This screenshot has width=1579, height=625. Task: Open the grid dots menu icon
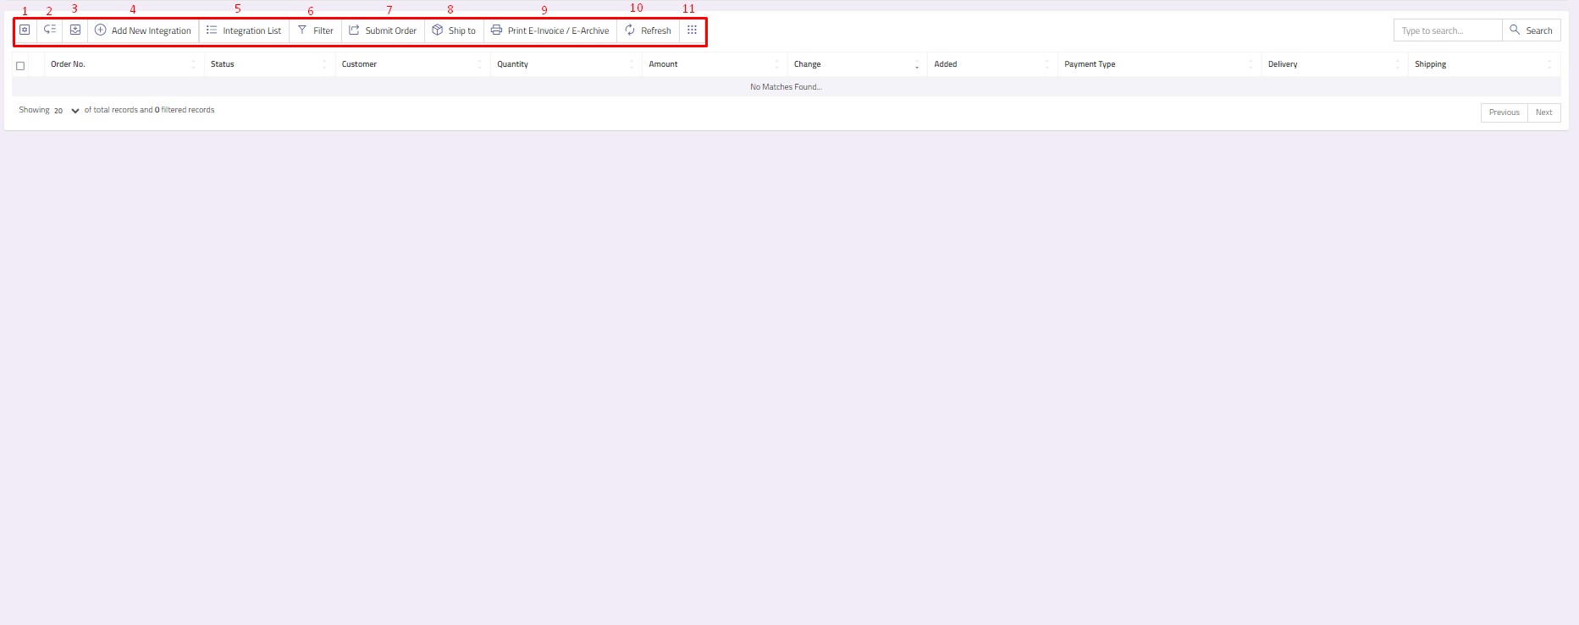pos(692,30)
